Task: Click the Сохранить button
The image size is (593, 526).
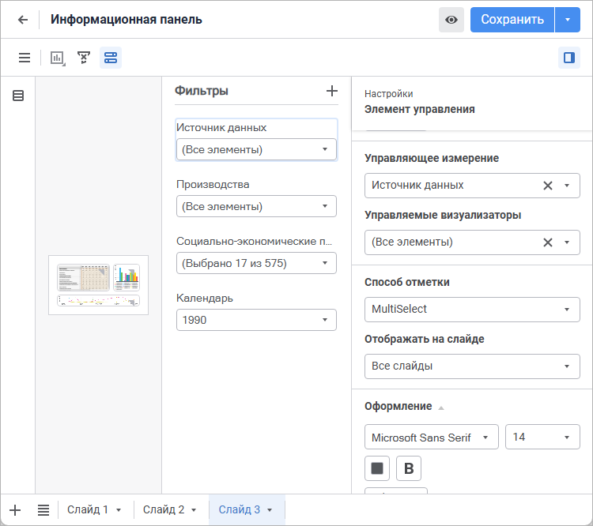Action: click(x=512, y=20)
